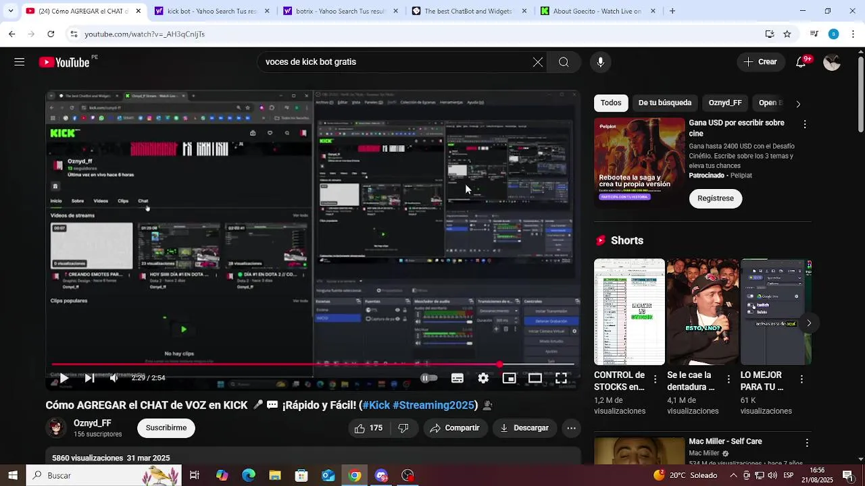Open Chrome three-dot menu
The height and width of the screenshot is (486, 865).
point(853,34)
